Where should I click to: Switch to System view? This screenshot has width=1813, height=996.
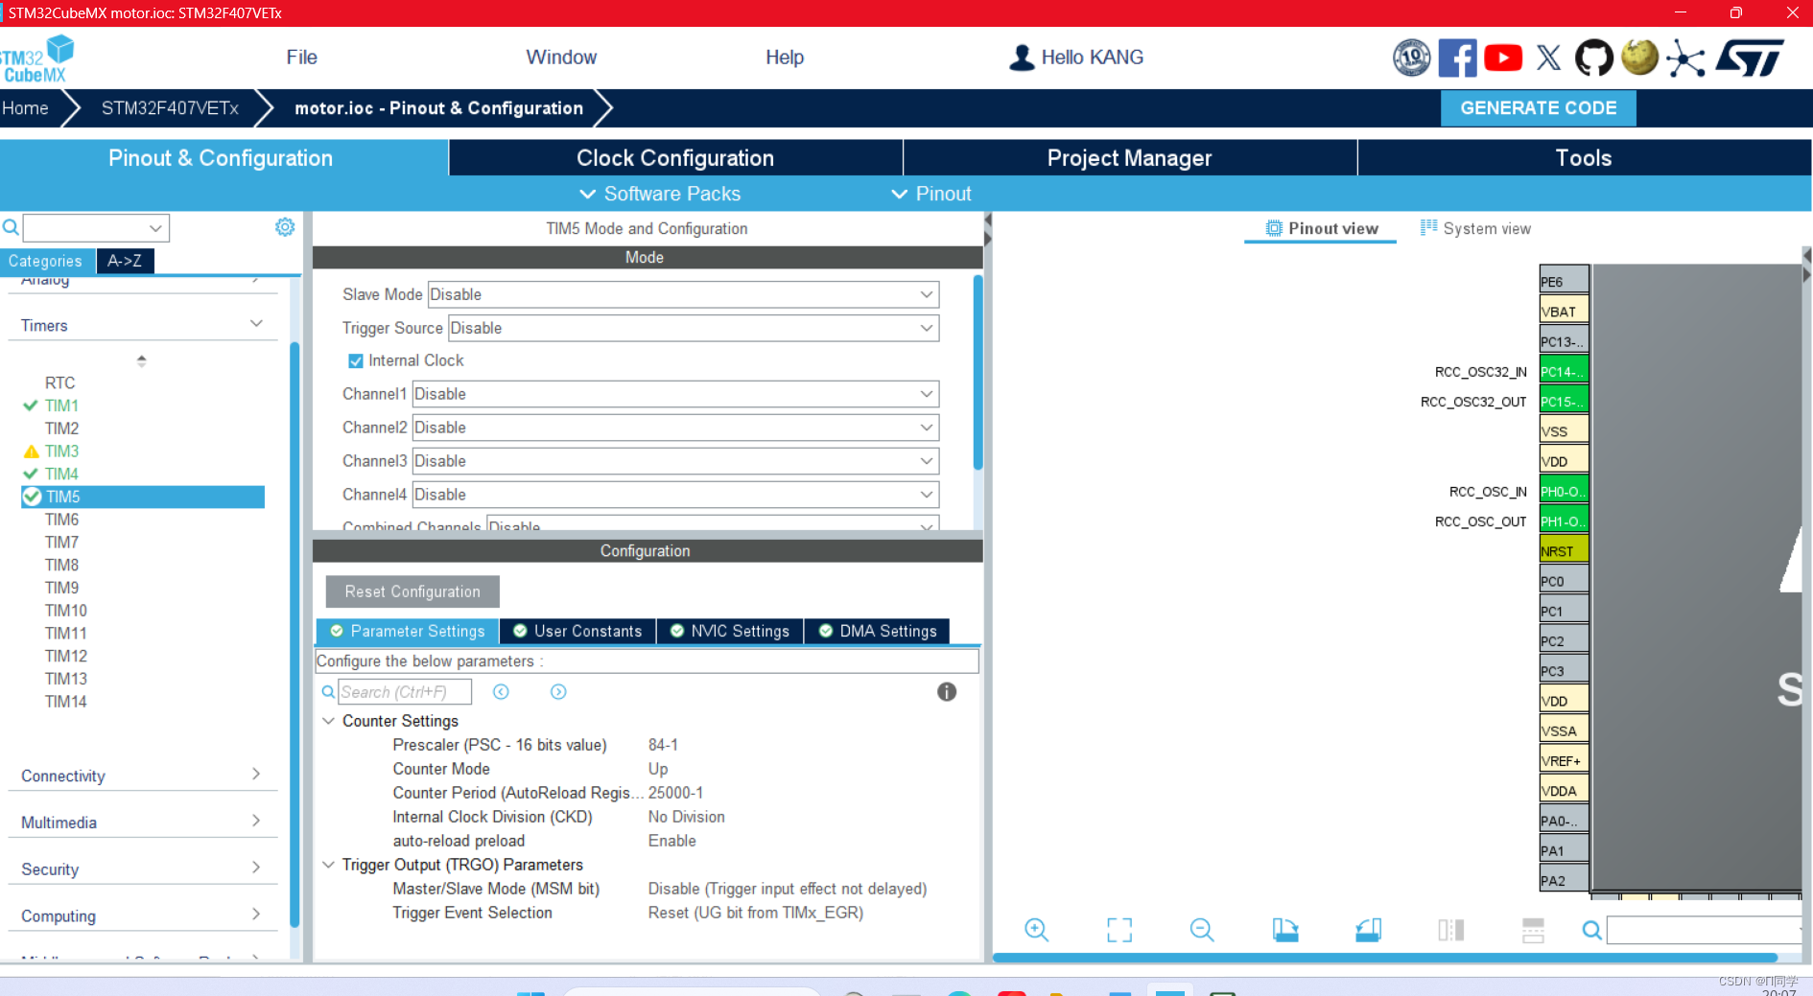point(1475,228)
